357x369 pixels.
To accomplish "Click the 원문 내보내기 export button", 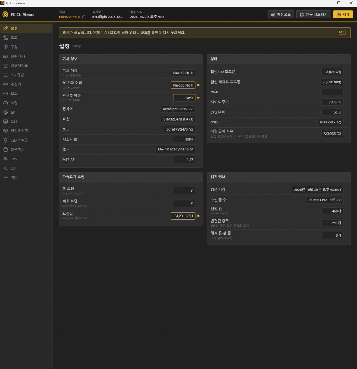I will [313, 14].
